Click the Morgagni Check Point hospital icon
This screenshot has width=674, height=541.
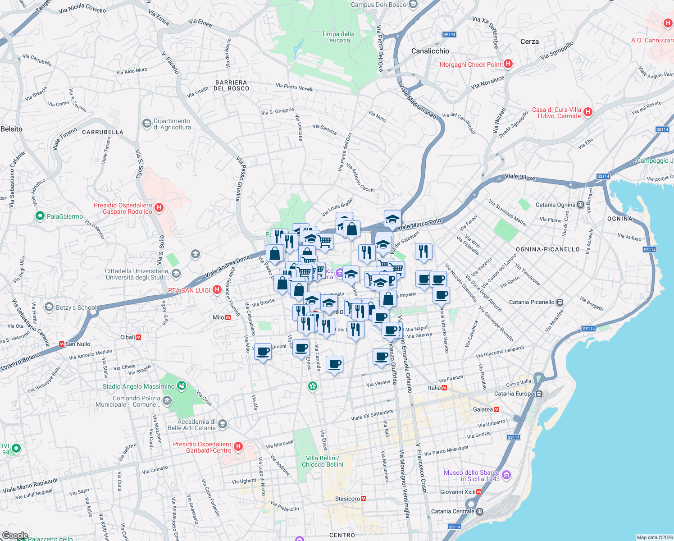pyautogui.click(x=508, y=64)
